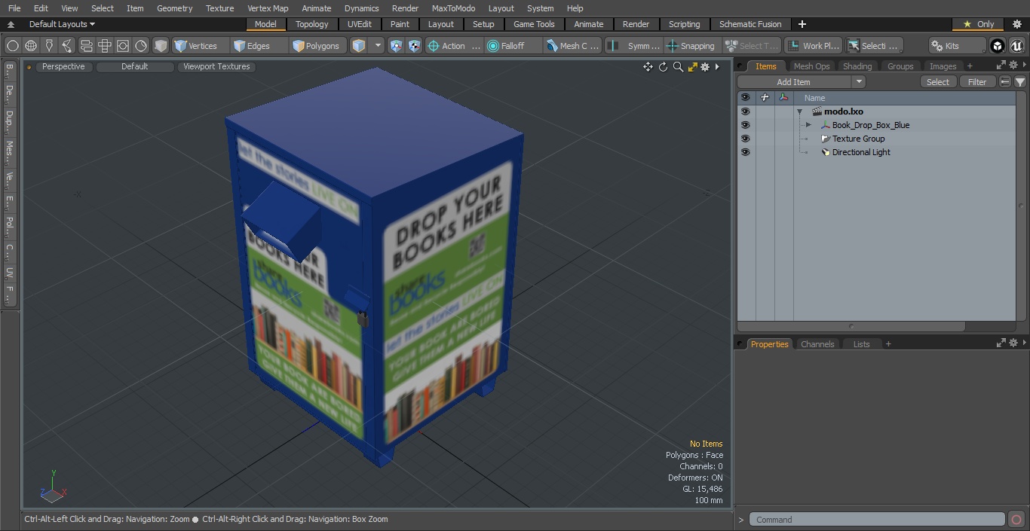The image size is (1030, 531).
Task: Expand the Book_Drop_Box_Blue item
Action: point(808,125)
